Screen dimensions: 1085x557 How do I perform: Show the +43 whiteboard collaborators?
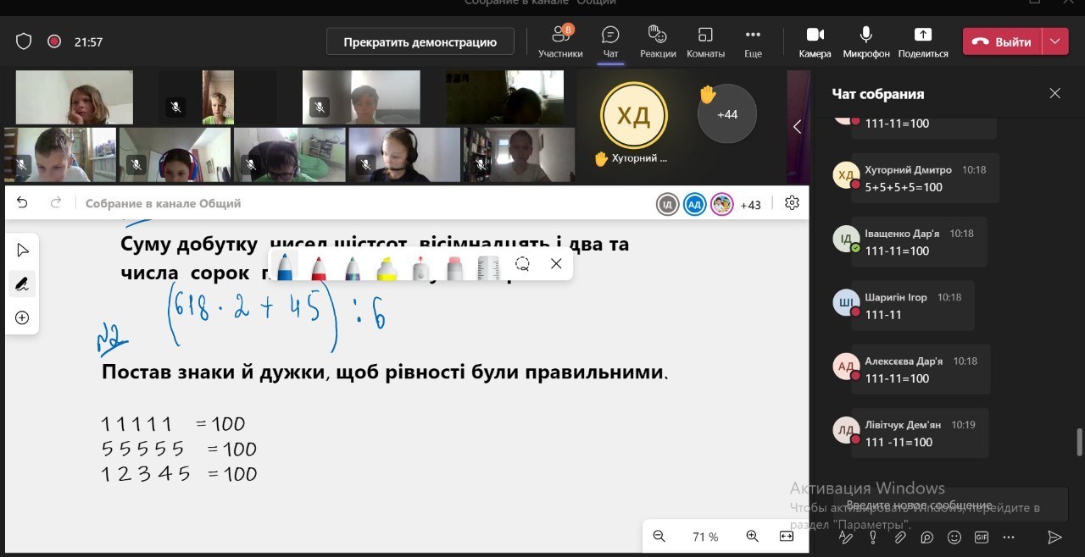point(750,204)
